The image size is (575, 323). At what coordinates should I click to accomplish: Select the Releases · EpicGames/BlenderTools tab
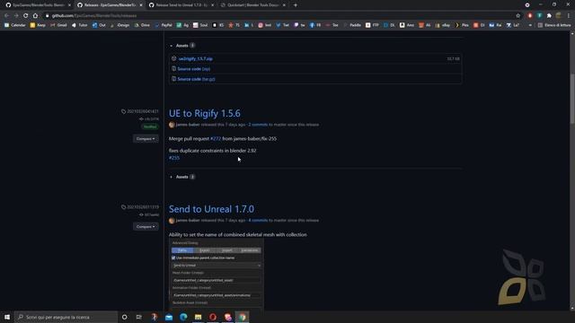click(110, 5)
